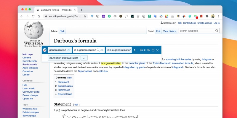
Task: Jump to the Statement contents entry
Action: tap(63, 82)
